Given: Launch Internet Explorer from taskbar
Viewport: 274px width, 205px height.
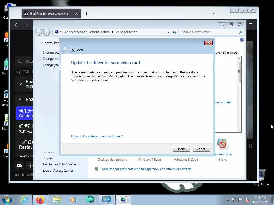Looking at the screenshot, I should point(24,200).
